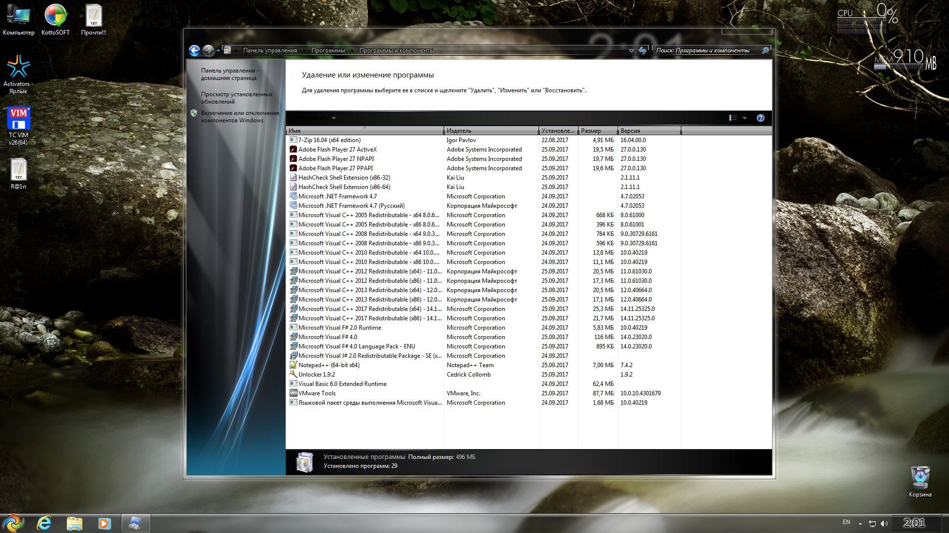949x533 pixels.
Task: Open the R@1n text file icon
Action: (18, 174)
